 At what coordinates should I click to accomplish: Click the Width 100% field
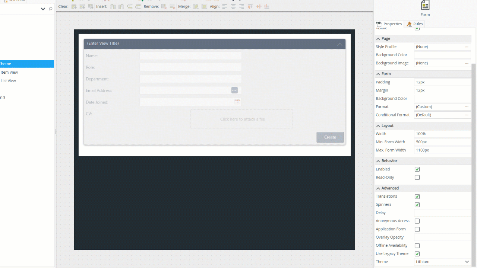click(x=442, y=134)
